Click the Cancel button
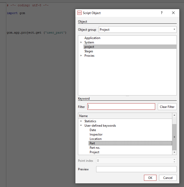The image size is (184, 187). (168, 178)
